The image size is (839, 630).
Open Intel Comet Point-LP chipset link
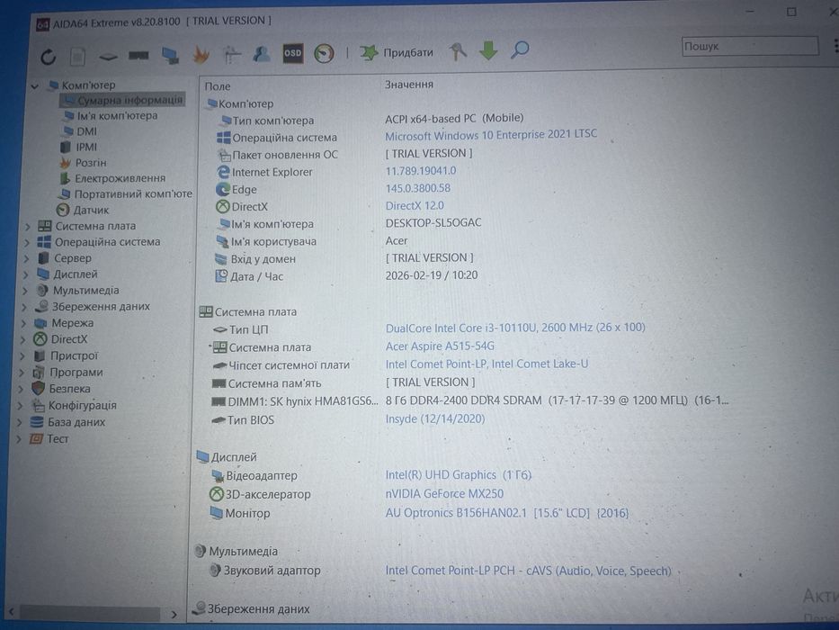486,364
